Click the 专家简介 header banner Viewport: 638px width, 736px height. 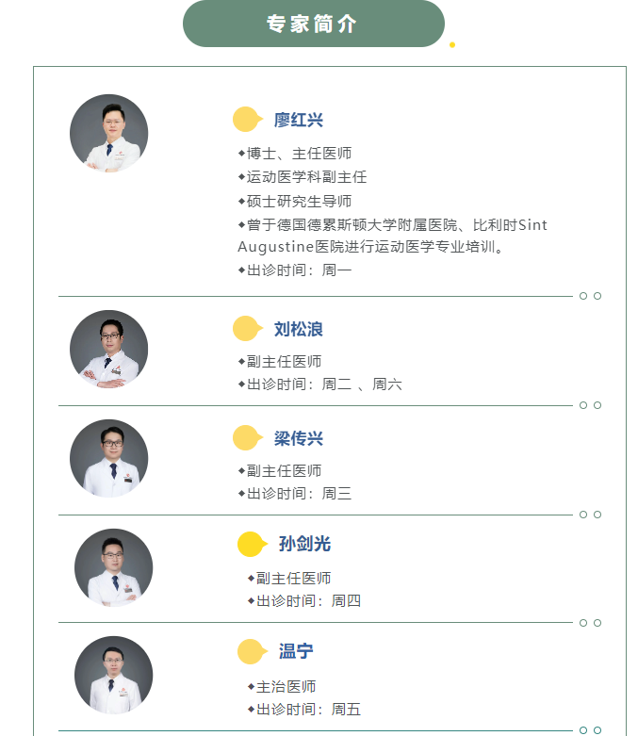coord(313,24)
